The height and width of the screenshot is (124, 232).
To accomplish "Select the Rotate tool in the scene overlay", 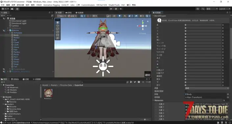I will (x=58, y=29).
